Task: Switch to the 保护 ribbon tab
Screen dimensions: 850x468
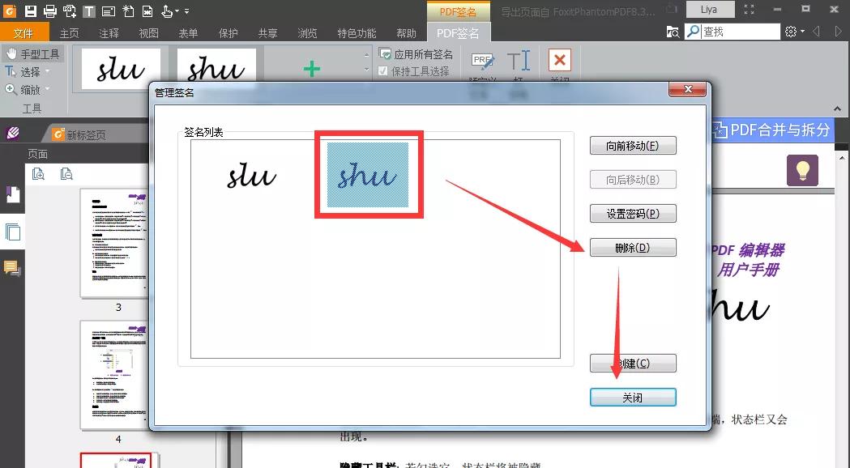Action: (228, 33)
